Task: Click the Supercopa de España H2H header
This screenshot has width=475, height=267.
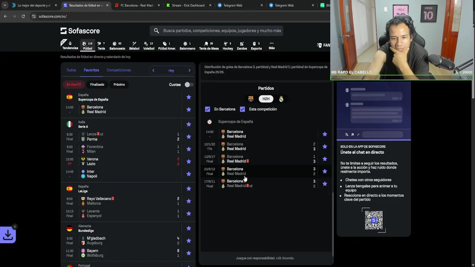Action: (x=235, y=122)
